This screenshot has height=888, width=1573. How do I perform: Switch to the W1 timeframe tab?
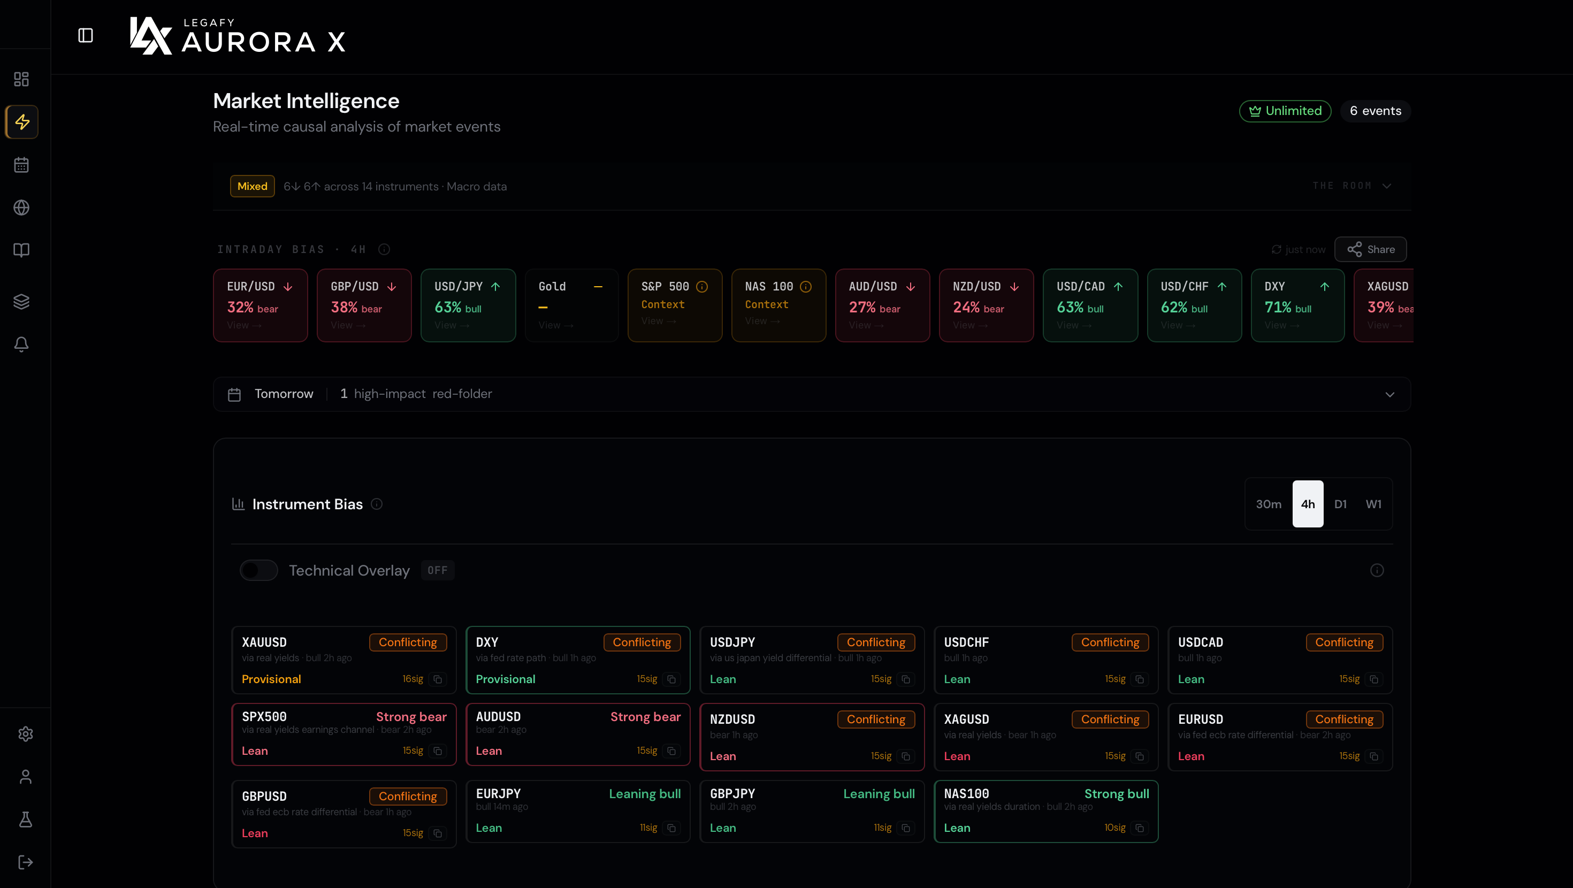[x=1373, y=504]
